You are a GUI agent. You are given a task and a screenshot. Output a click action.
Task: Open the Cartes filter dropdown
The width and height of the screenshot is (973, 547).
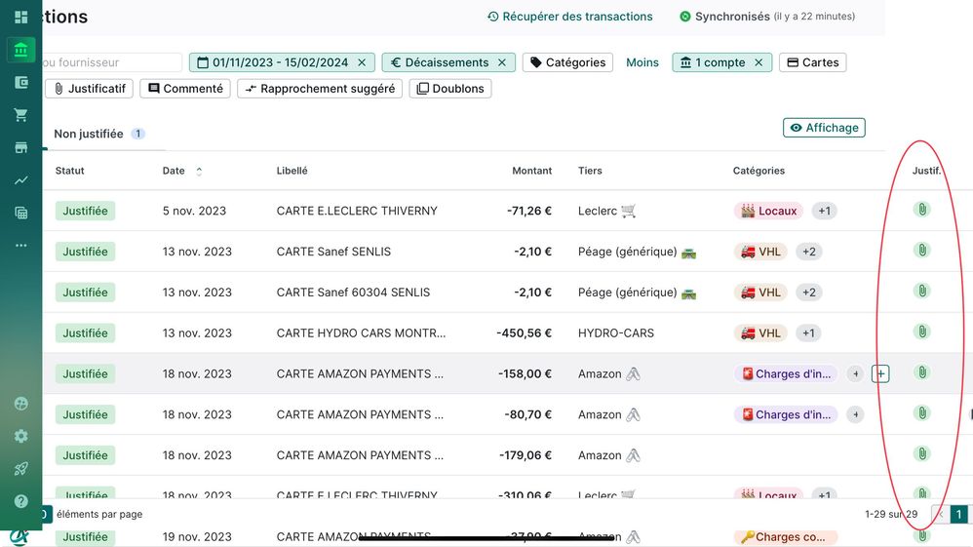(812, 62)
